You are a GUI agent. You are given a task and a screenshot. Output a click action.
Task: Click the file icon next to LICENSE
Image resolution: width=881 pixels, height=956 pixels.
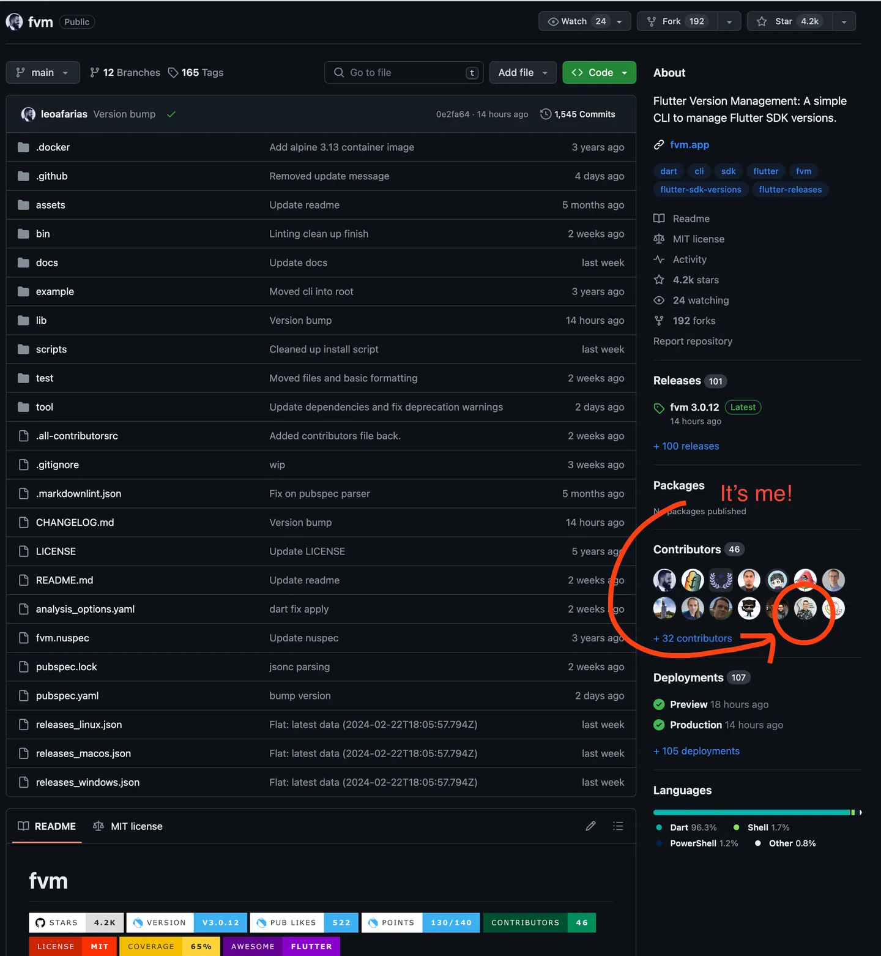23,551
